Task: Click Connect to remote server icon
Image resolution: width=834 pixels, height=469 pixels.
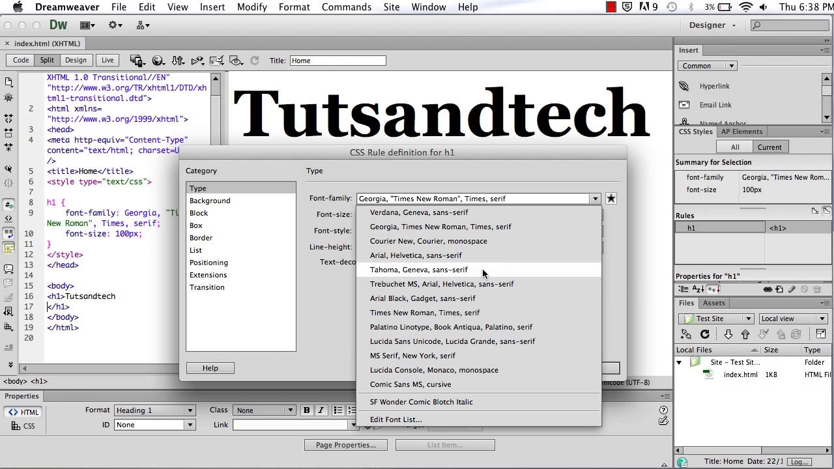Action: click(x=686, y=334)
